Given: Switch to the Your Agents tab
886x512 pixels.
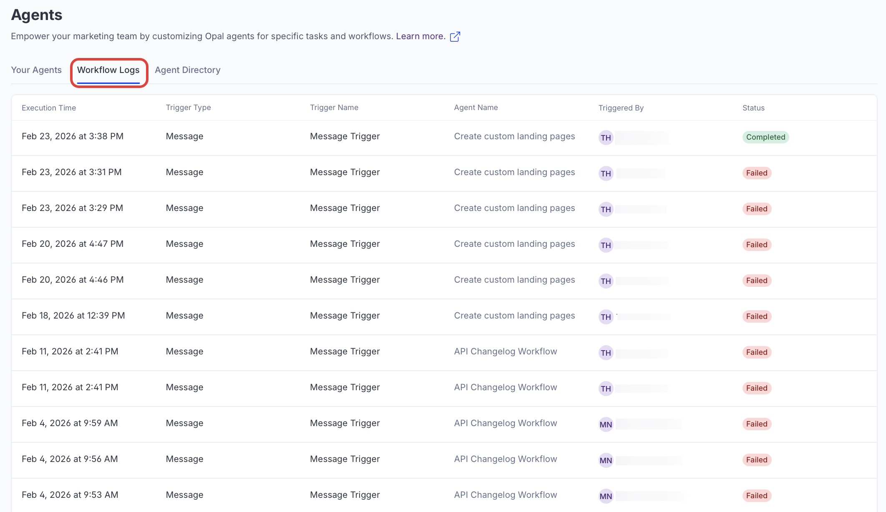Looking at the screenshot, I should tap(36, 70).
